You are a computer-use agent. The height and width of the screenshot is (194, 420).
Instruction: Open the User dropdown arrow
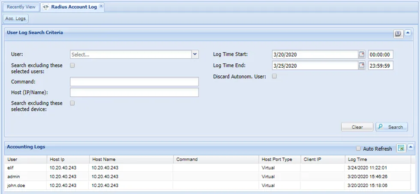[x=195, y=54]
